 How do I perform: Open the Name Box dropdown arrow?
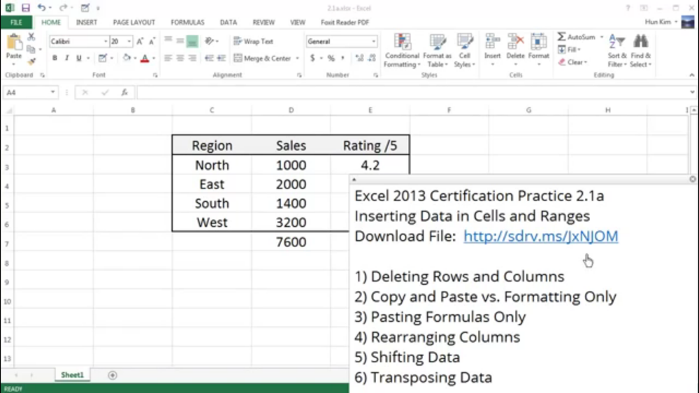(x=52, y=92)
